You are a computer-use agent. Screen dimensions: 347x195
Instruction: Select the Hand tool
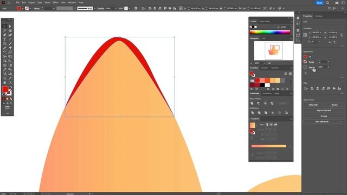(5, 82)
